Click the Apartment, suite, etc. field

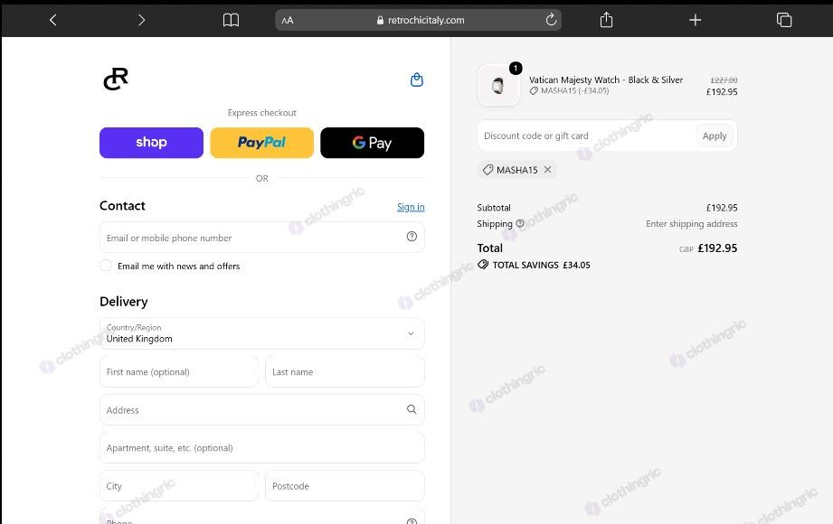pos(262,447)
